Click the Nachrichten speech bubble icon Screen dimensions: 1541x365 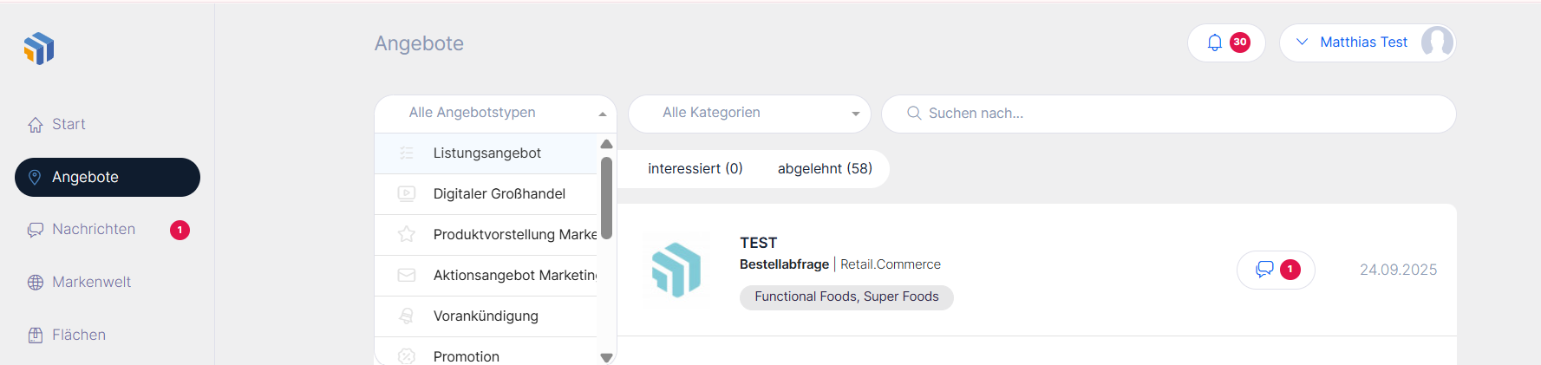coord(36,230)
